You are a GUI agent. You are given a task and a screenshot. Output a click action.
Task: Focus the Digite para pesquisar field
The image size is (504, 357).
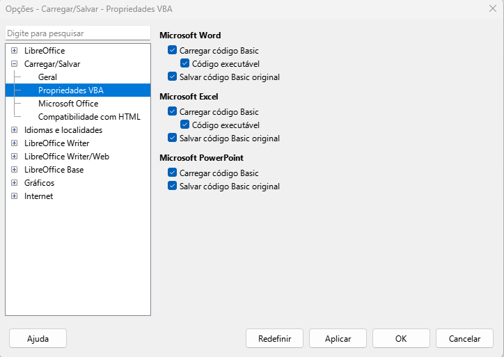coord(78,33)
